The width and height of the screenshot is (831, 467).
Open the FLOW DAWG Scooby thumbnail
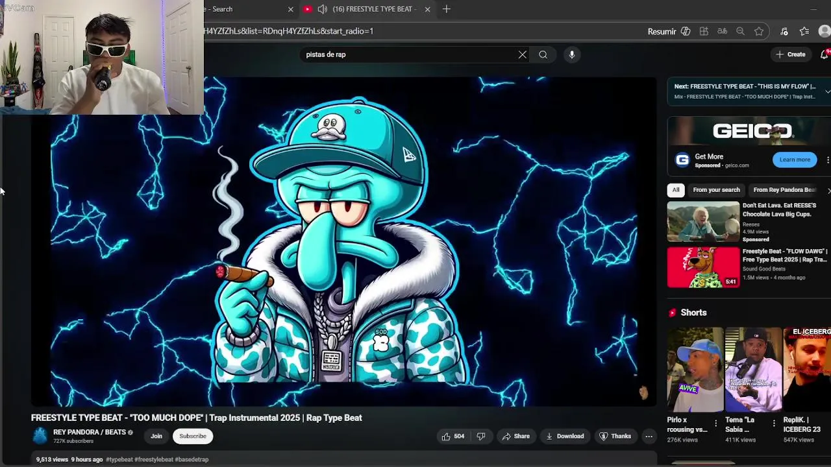coord(703,267)
